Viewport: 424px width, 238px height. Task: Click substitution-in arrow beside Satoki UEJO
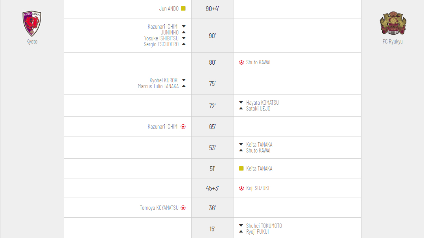point(241,109)
